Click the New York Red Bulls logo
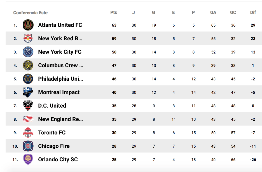The width and height of the screenshot is (262, 172). click(28, 39)
